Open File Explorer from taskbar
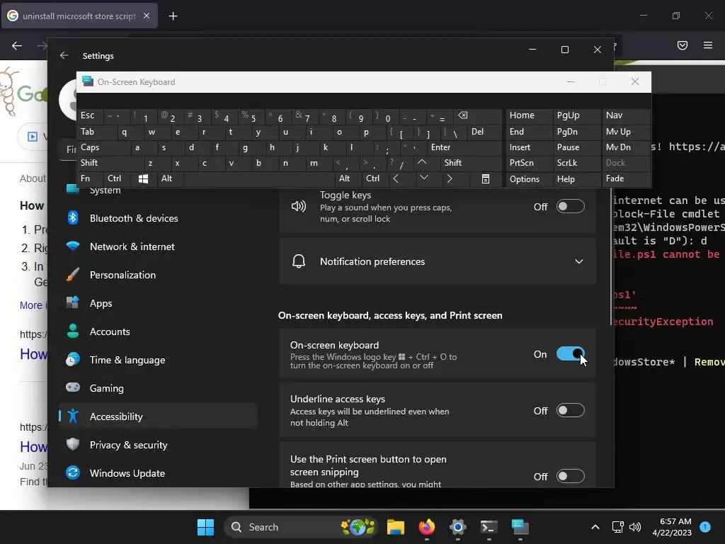725x544 pixels. click(x=396, y=527)
